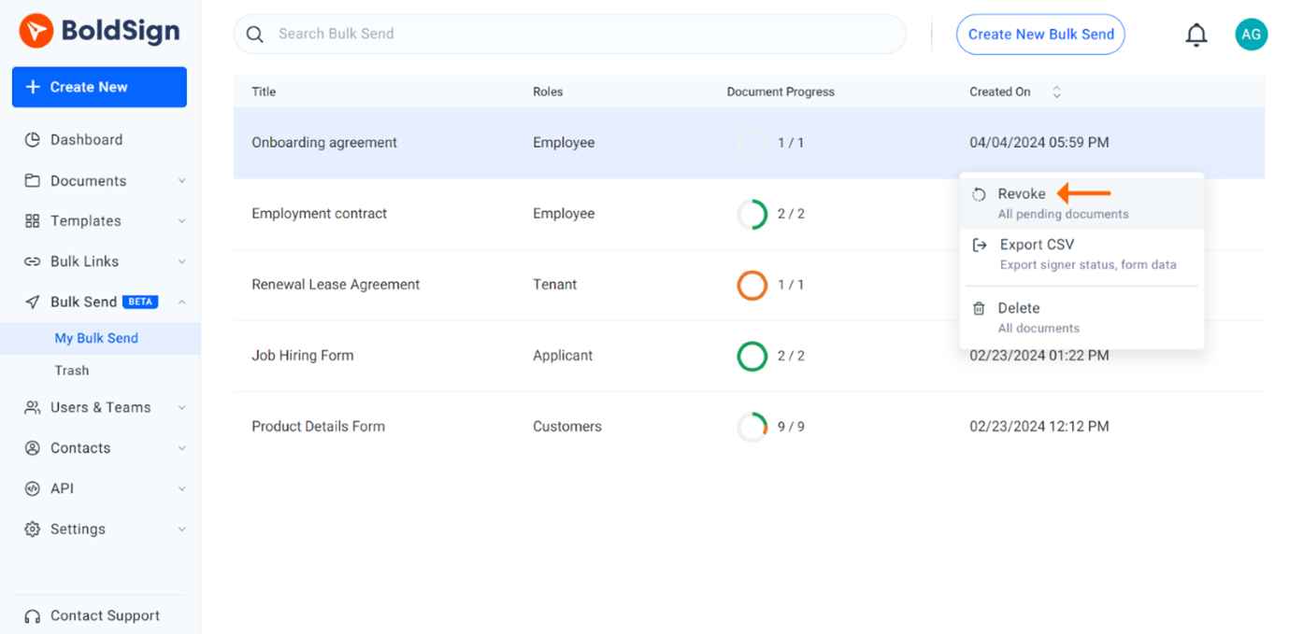
Task: Click the Export CSV icon
Action: click(979, 245)
